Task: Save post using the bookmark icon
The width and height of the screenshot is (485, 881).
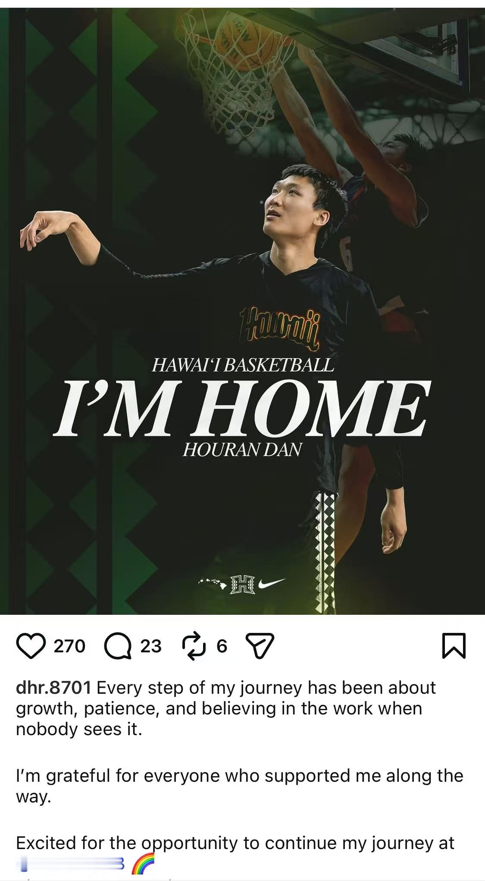Action: point(454,646)
